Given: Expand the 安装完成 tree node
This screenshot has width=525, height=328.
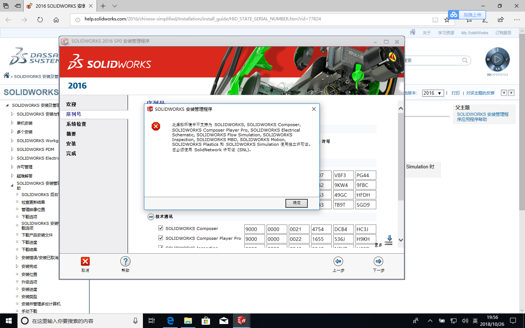Looking at the screenshot, I should point(17,266).
